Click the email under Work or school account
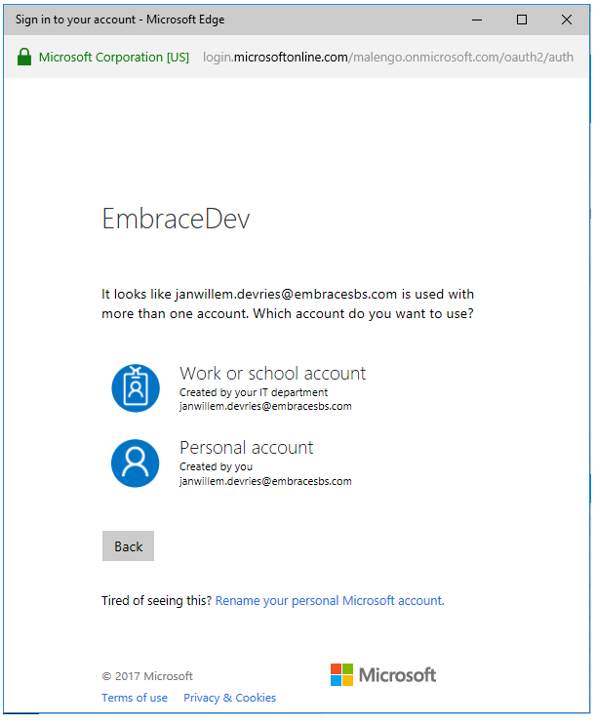The image size is (596, 725). (265, 407)
